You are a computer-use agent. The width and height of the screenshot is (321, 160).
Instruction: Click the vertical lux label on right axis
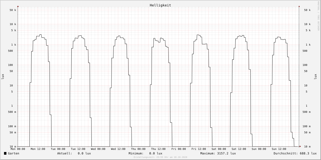(315, 77)
